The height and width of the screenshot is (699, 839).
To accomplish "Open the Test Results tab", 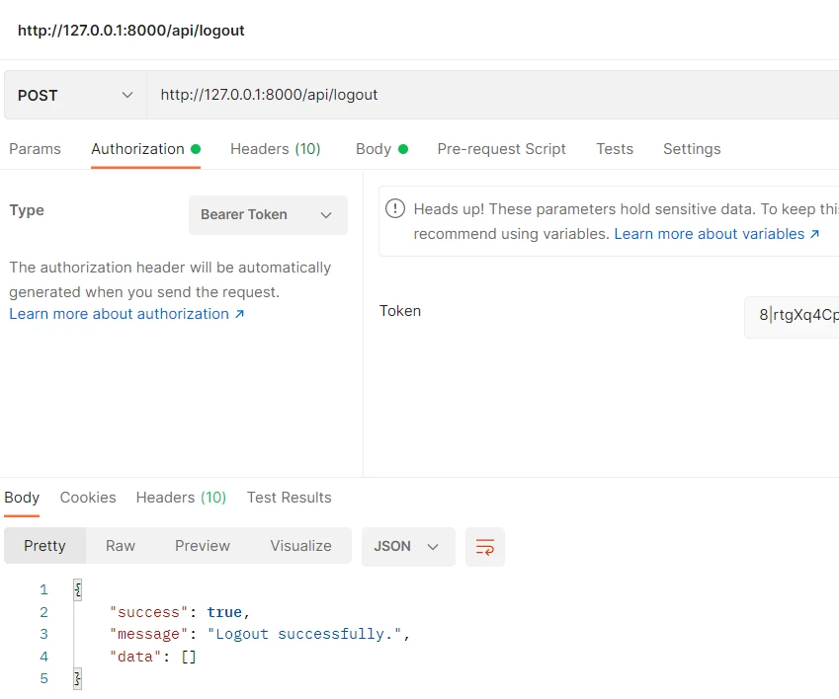I will click(x=289, y=497).
